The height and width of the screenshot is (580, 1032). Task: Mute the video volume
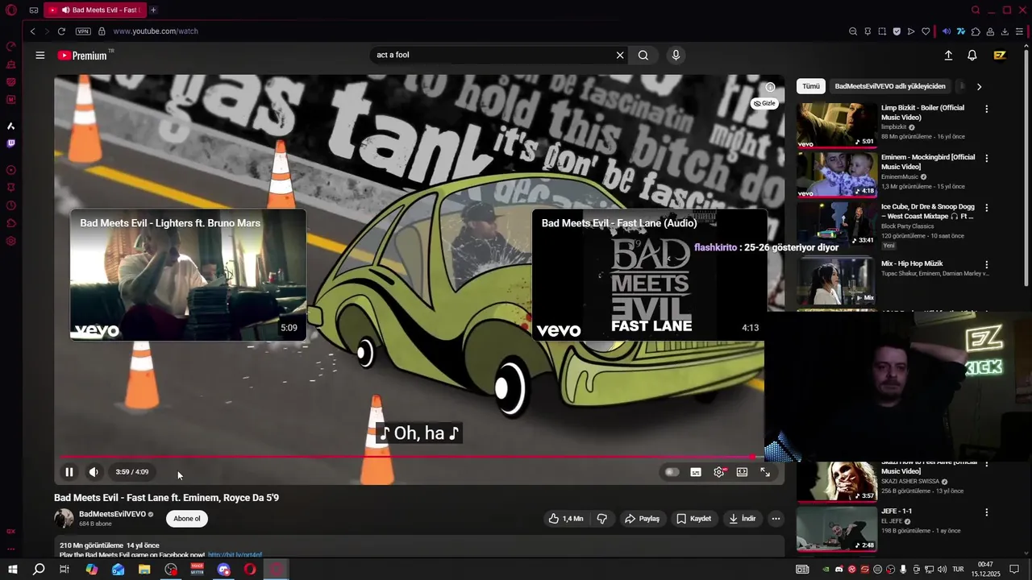coord(94,472)
